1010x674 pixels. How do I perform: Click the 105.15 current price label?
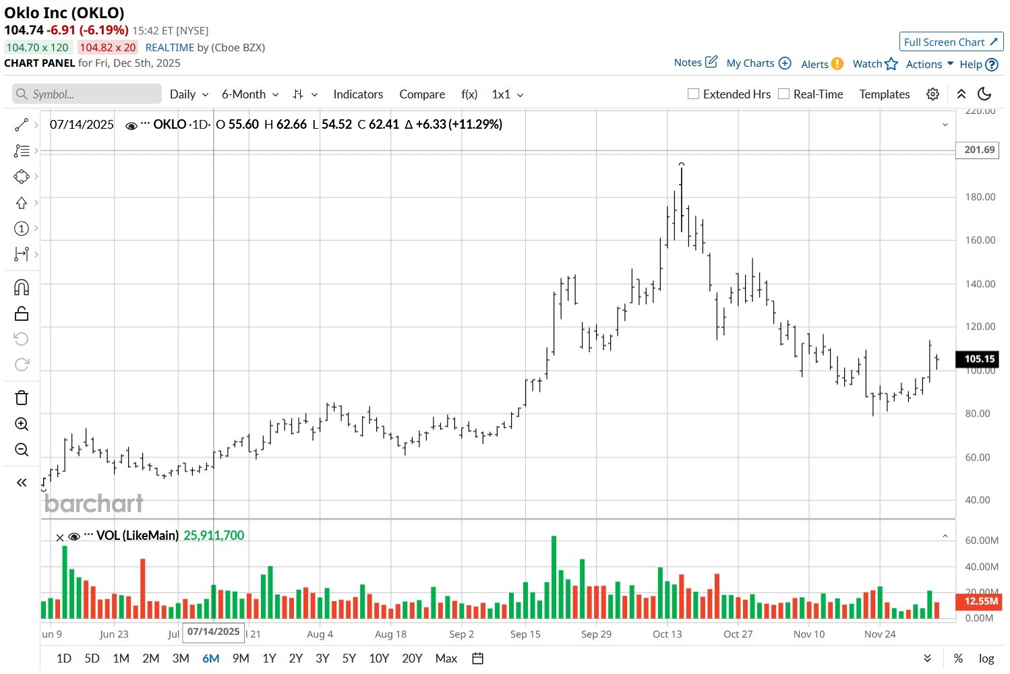[x=978, y=359]
